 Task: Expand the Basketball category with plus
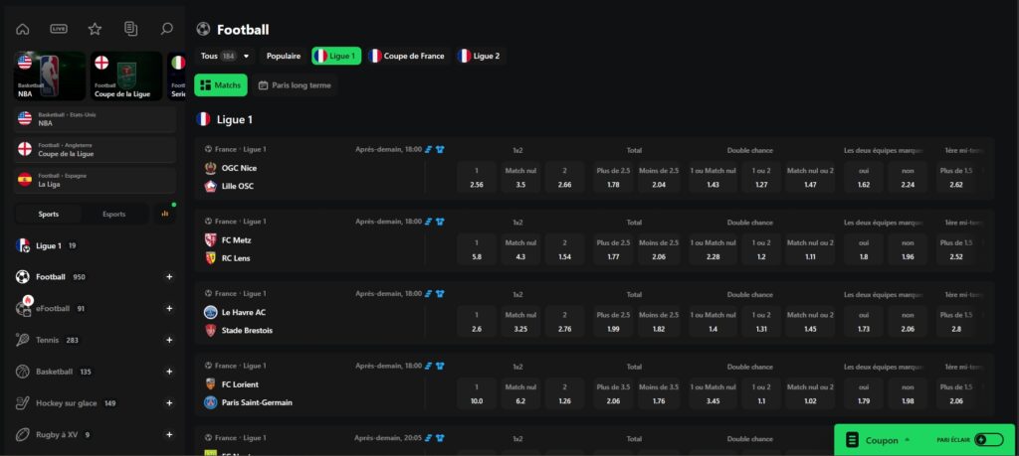[x=169, y=372]
